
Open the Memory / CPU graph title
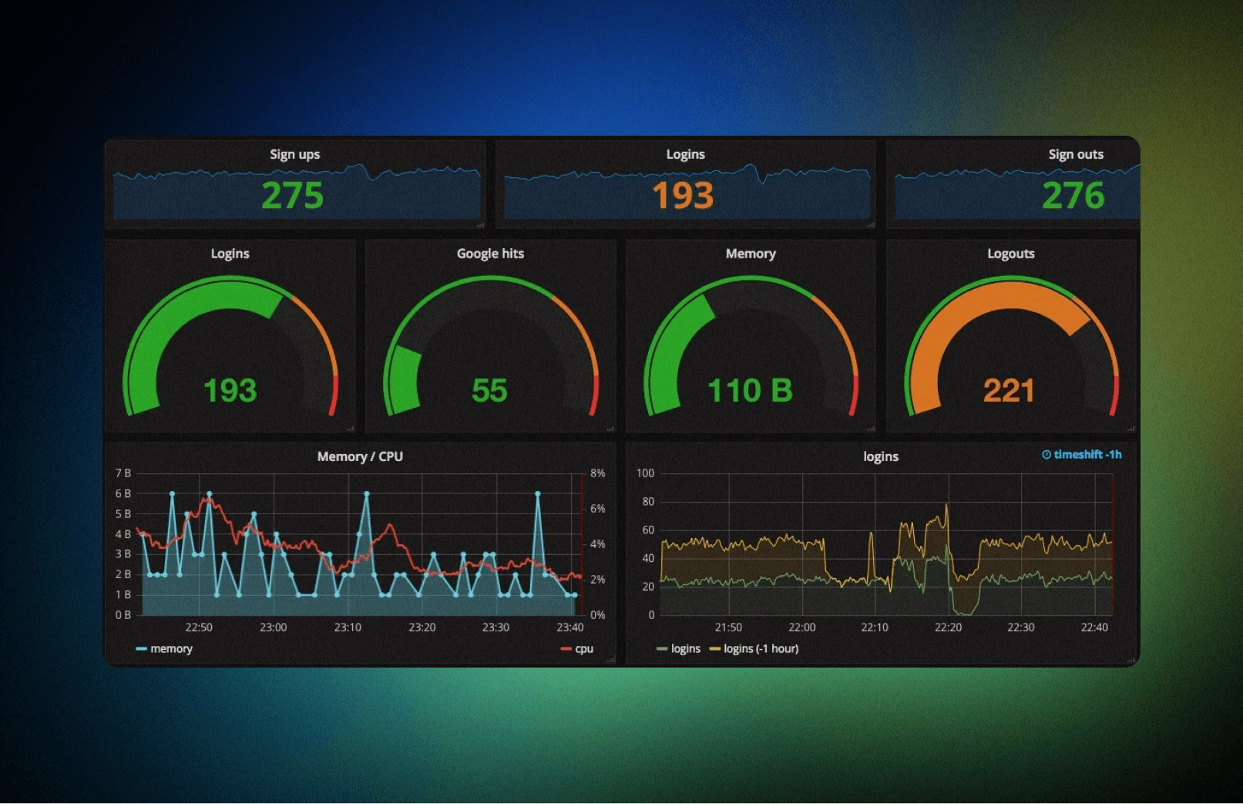pyautogui.click(x=360, y=456)
